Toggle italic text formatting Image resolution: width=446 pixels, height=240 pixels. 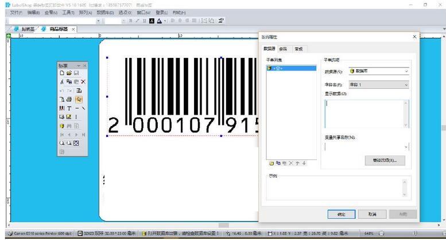click(x=137, y=21)
